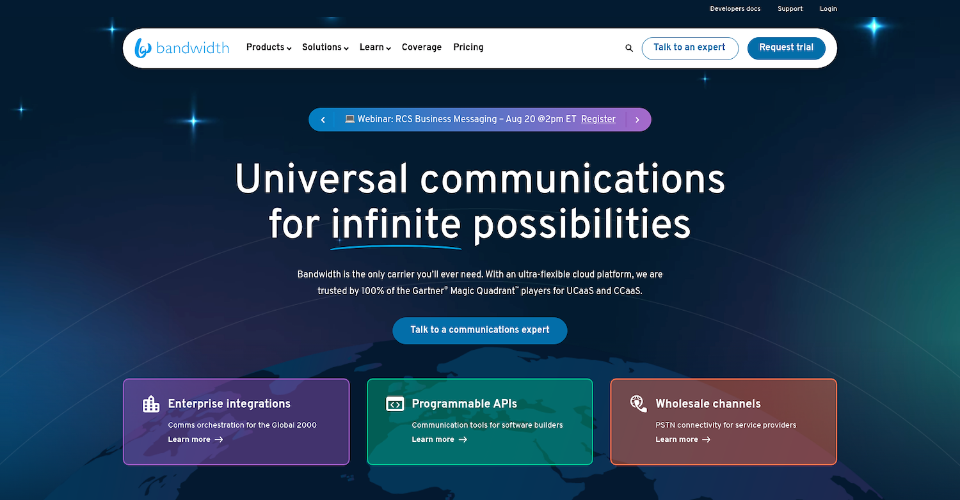
Task: Go to previous announcement with left chevron
Action: (x=323, y=120)
